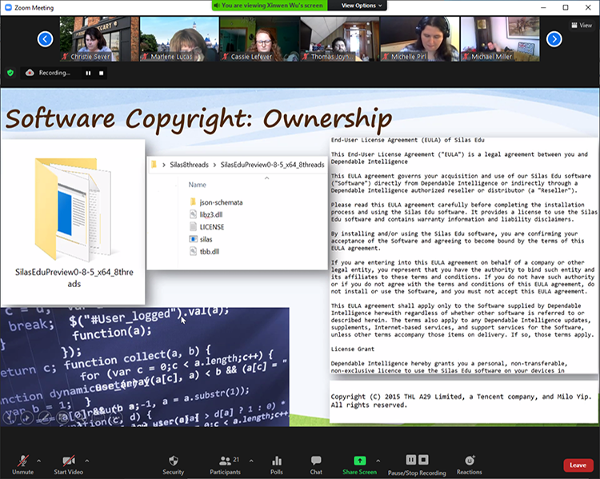Open the Polls icon
This screenshot has width=600, height=479.
[x=277, y=461]
